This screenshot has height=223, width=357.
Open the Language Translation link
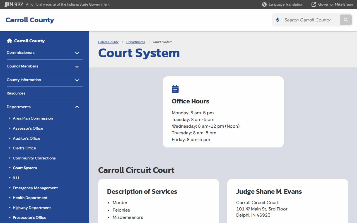pyautogui.click(x=286, y=4)
